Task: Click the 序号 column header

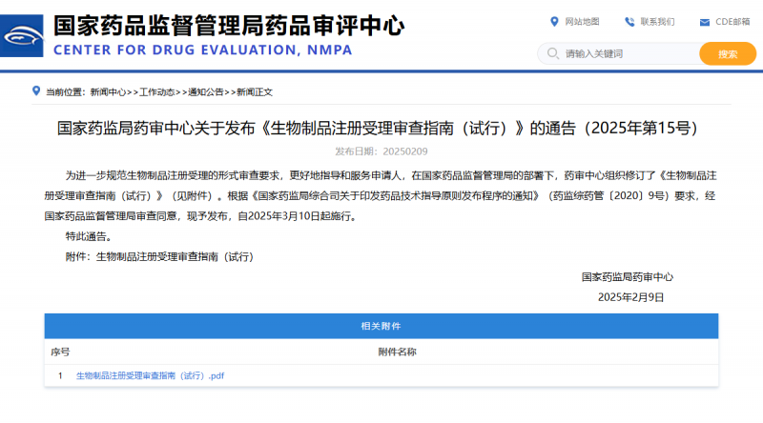Action: (x=59, y=352)
